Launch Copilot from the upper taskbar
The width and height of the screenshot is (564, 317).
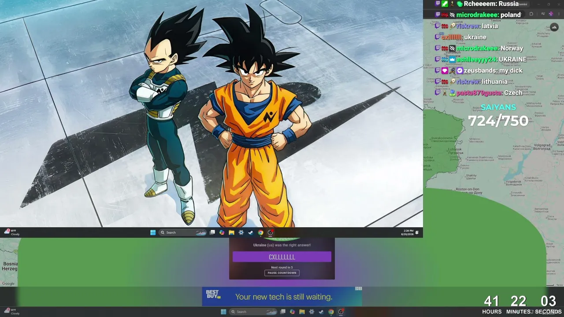222,232
